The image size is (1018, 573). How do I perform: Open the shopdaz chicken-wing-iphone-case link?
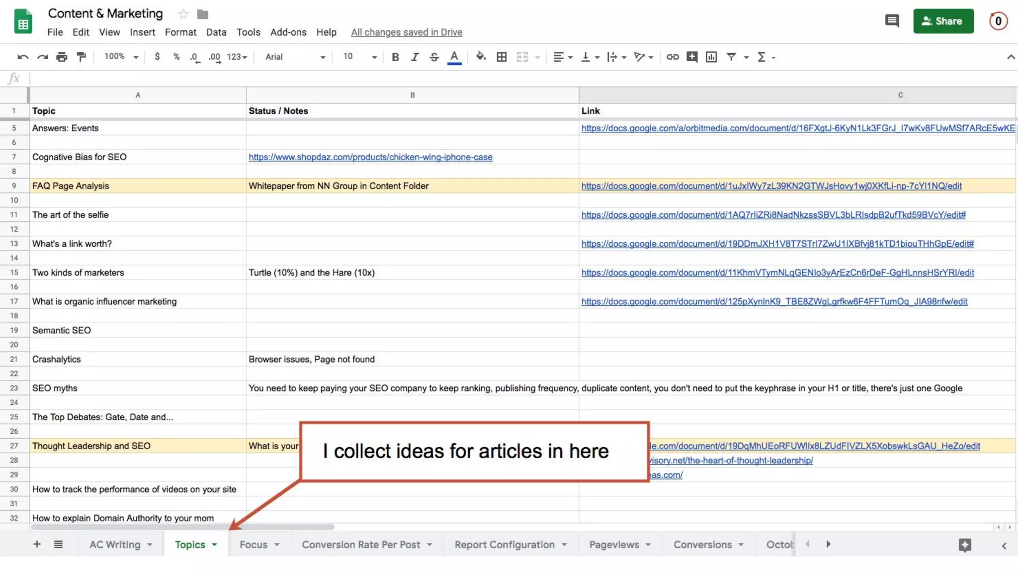[x=370, y=157]
